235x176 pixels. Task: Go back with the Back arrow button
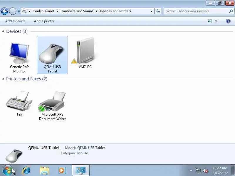[4, 11]
